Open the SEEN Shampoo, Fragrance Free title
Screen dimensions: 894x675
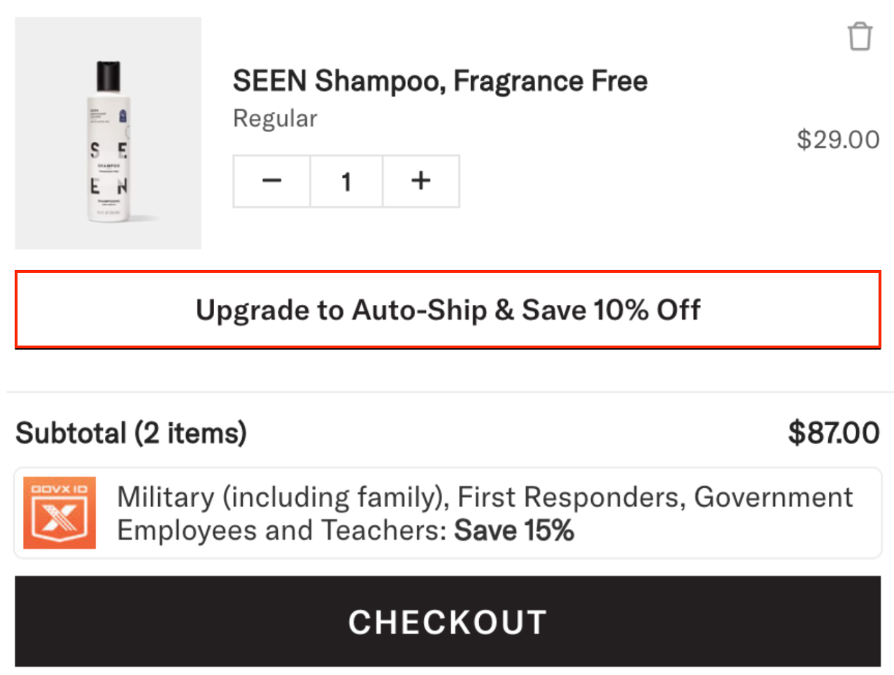coord(440,81)
